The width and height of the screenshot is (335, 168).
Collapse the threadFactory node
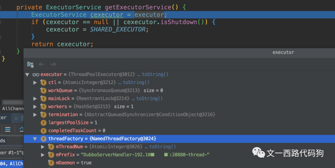click(35, 139)
